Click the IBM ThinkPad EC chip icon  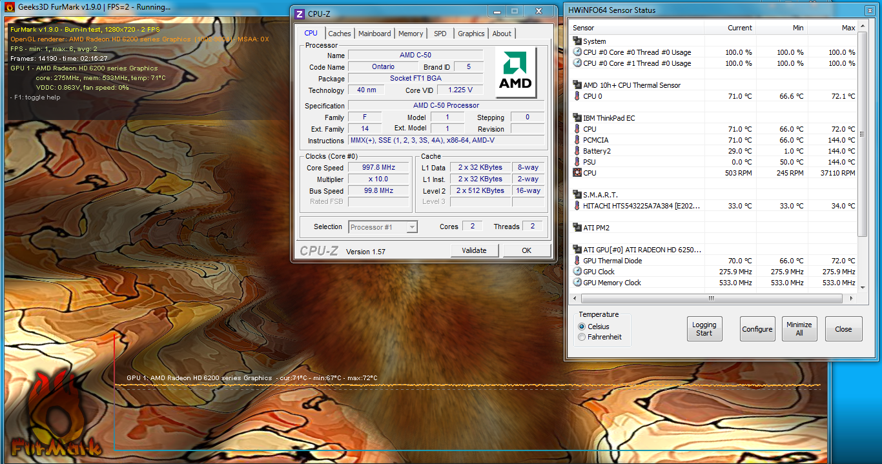[x=577, y=118]
